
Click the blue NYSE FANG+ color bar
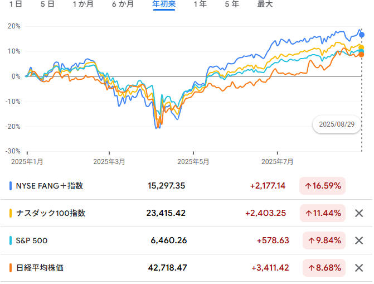point(11,186)
